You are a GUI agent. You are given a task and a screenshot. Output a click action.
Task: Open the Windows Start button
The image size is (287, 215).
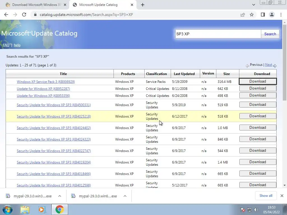click(x=8, y=209)
